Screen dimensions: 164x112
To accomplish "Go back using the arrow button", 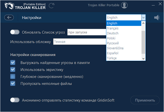I will click(x=9, y=17).
